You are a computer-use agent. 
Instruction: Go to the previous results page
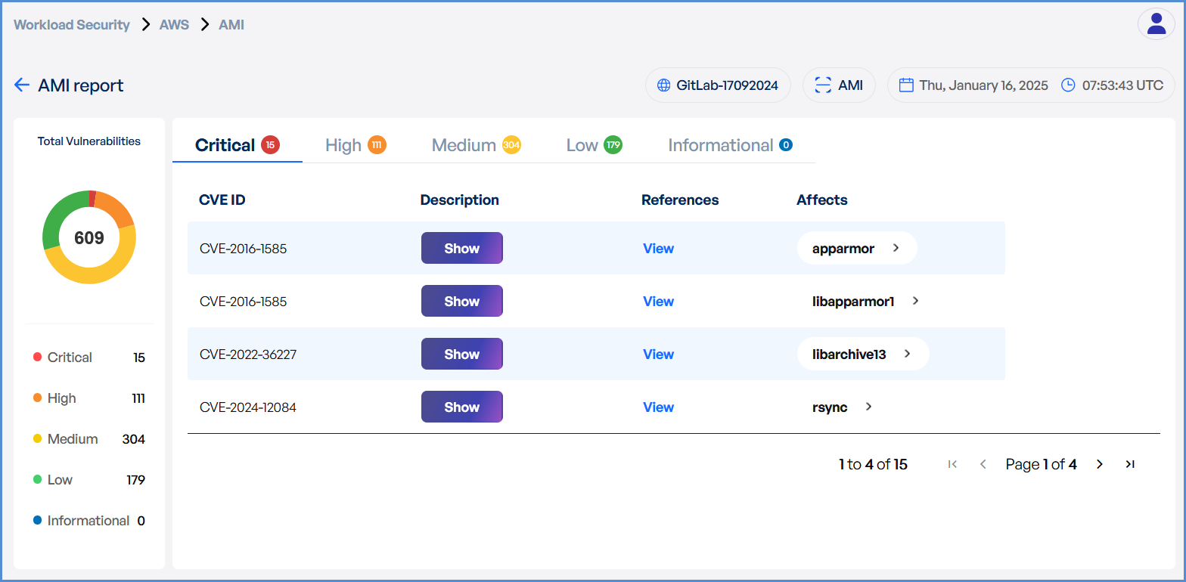coord(983,464)
